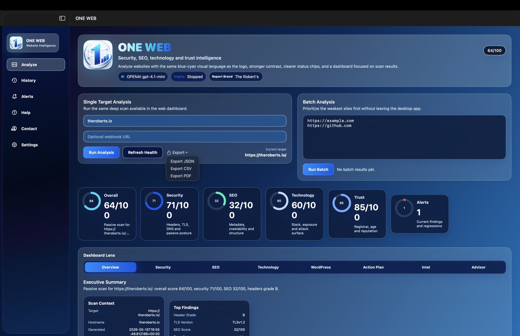
Task: Click the Overall 64/100 card
Action: coord(107,214)
